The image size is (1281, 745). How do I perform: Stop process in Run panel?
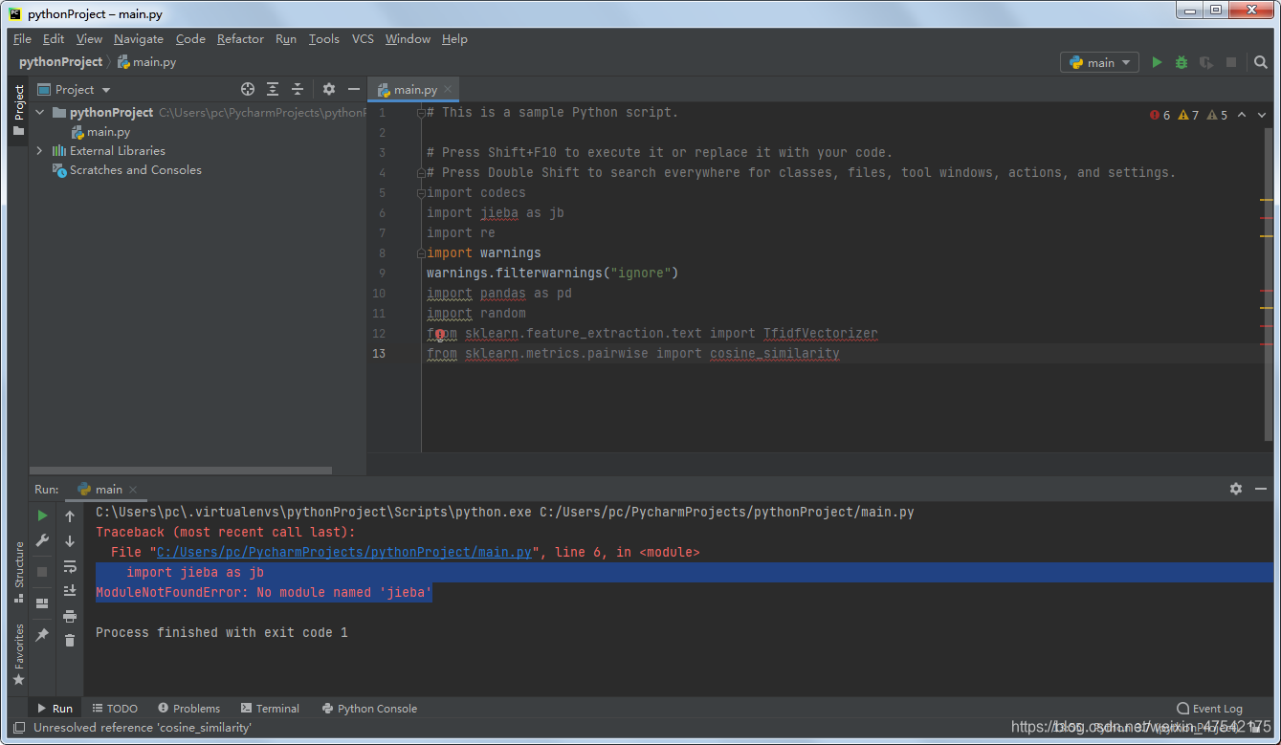tap(42, 571)
